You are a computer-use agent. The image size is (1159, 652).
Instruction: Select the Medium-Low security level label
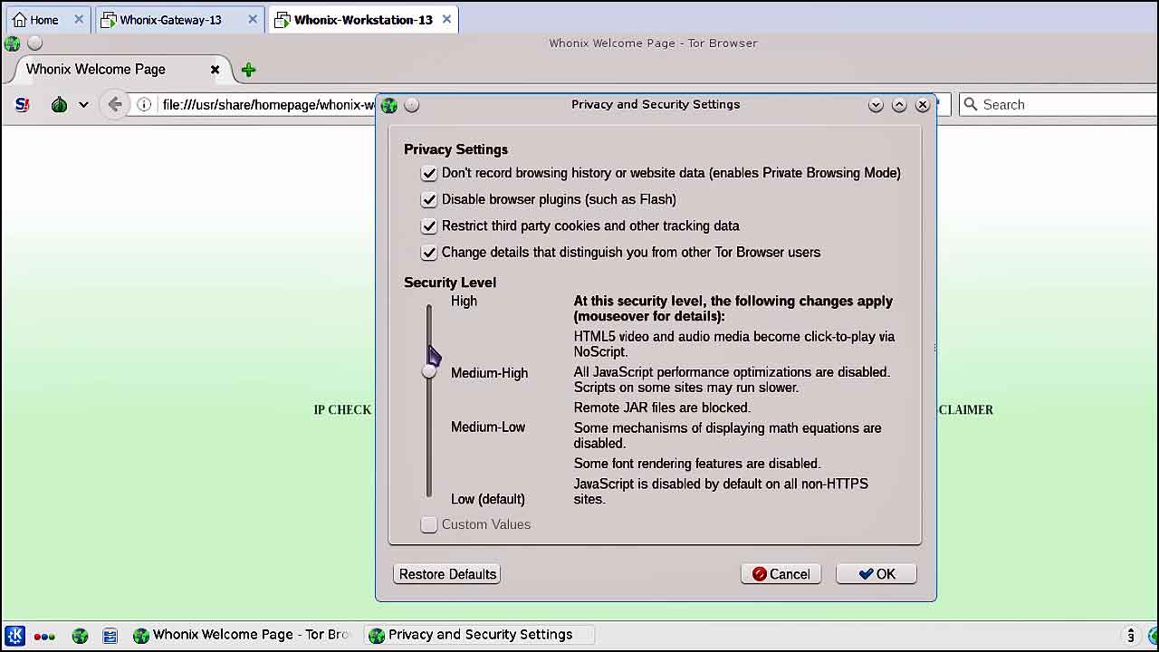[488, 427]
